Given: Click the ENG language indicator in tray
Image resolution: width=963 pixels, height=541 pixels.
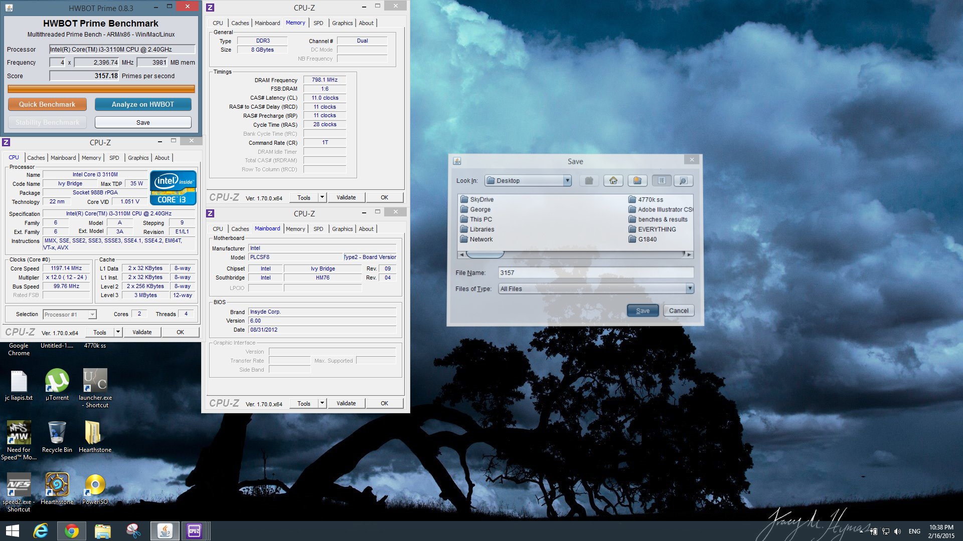Looking at the screenshot, I should click(914, 531).
